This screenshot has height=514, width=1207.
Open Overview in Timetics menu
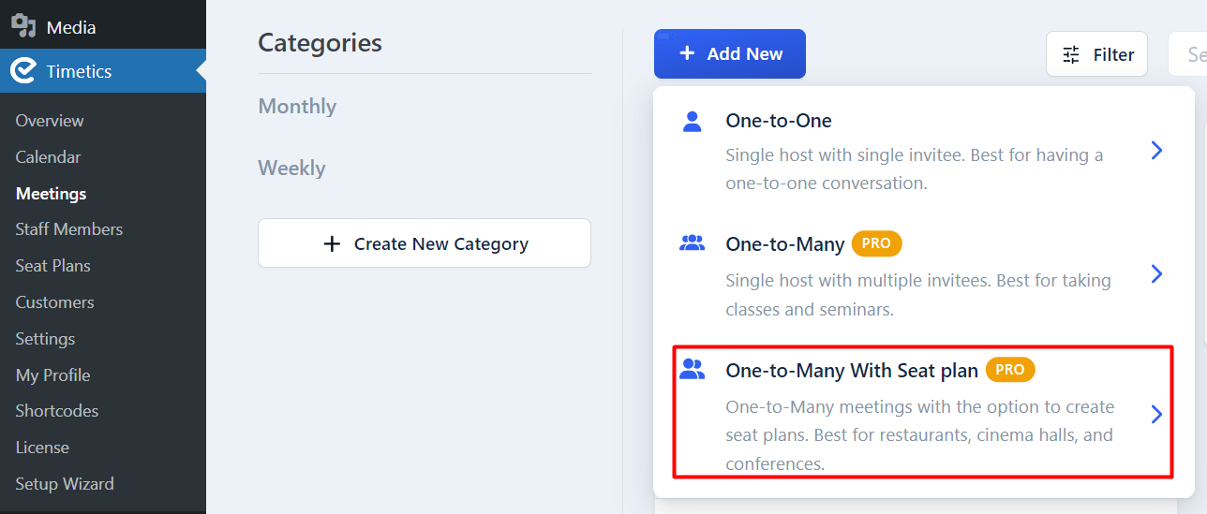pos(50,121)
